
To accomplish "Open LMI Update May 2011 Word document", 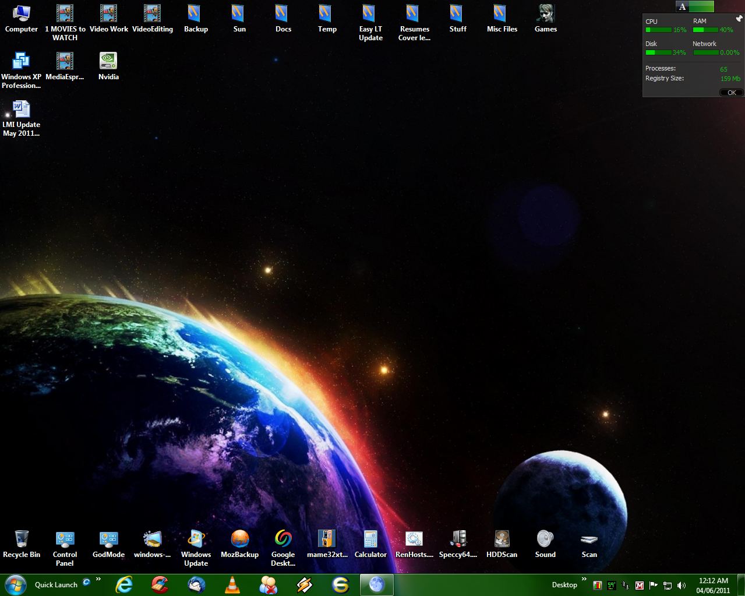I will pyautogui.click(x=22, y=118).
